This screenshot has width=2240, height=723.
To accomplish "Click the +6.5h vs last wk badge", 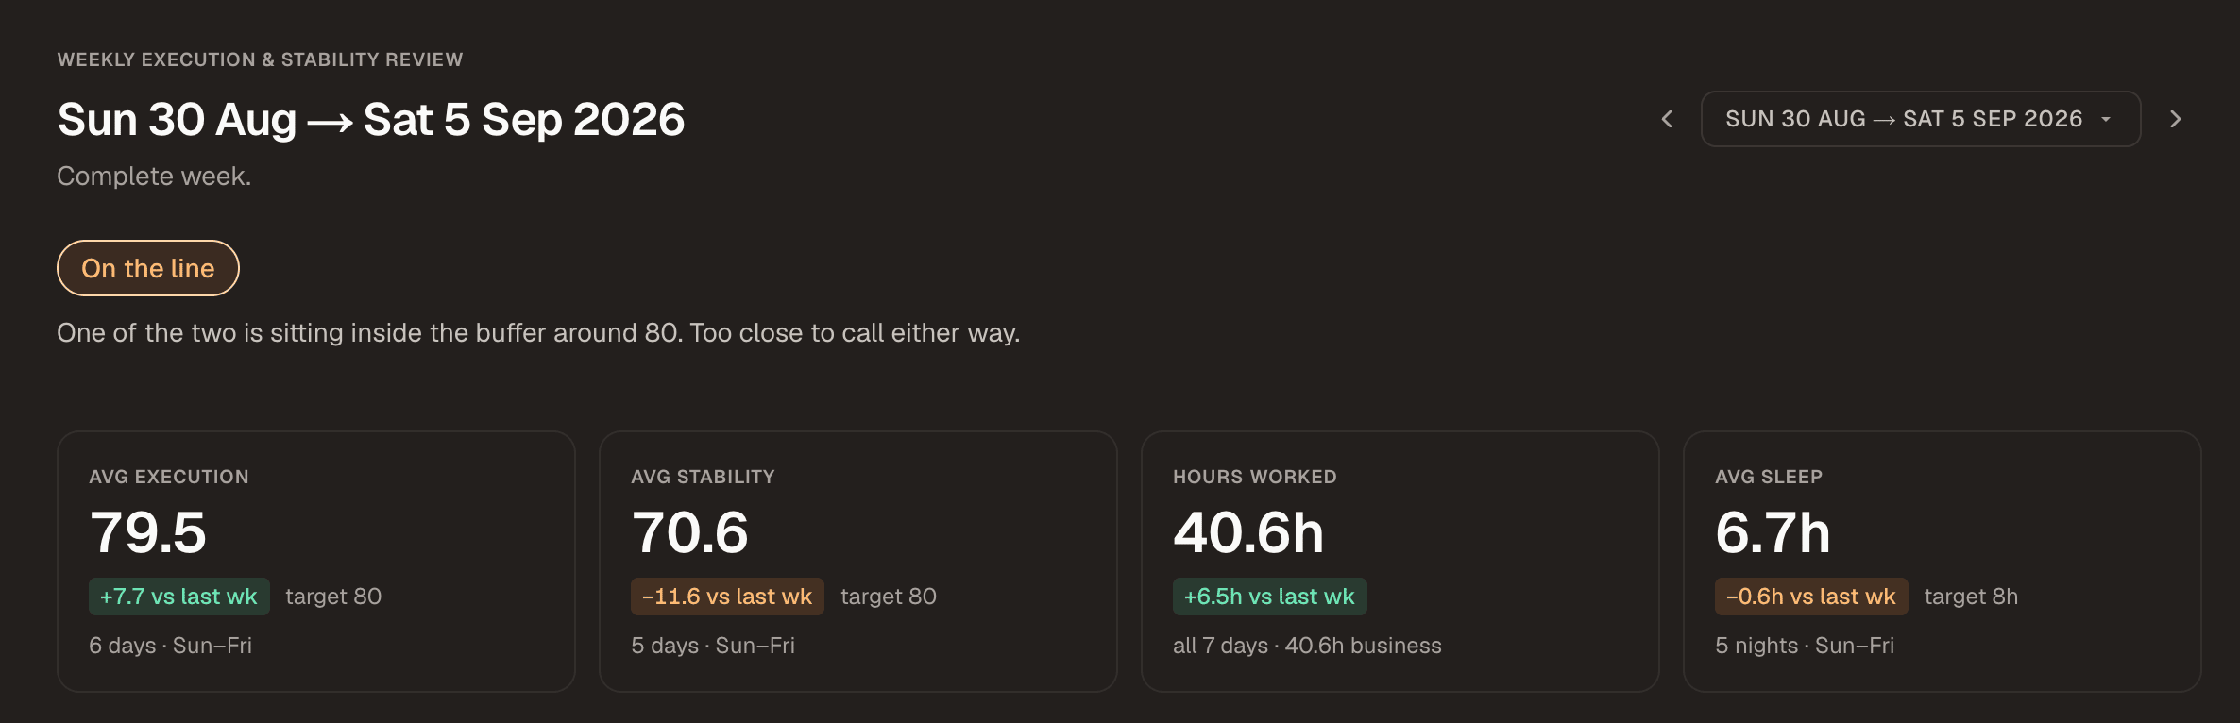I will [1270, 597].
